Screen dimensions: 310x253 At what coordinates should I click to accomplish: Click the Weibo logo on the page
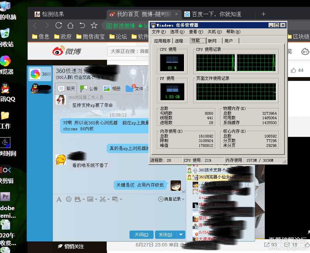[67, 51]
